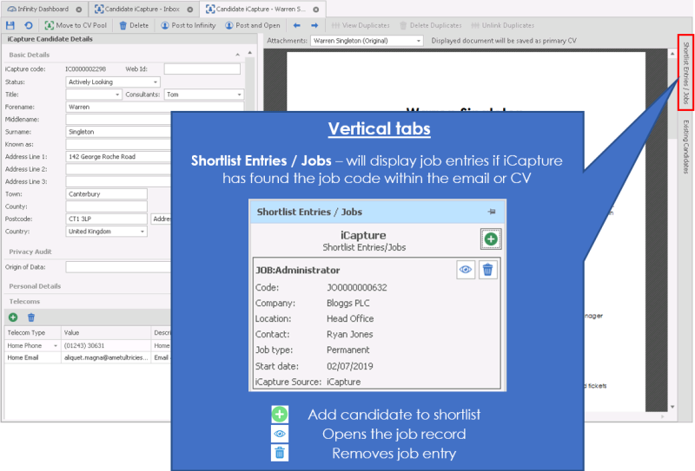The width and height of the screenshot is (695, 471).
Task: Click the Refresh icon in toolbar
Action: tap(28, 26)
